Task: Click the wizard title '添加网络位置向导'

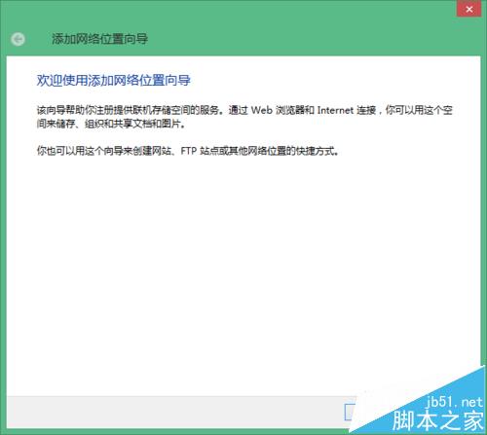Action: click(x=99, y=39)
